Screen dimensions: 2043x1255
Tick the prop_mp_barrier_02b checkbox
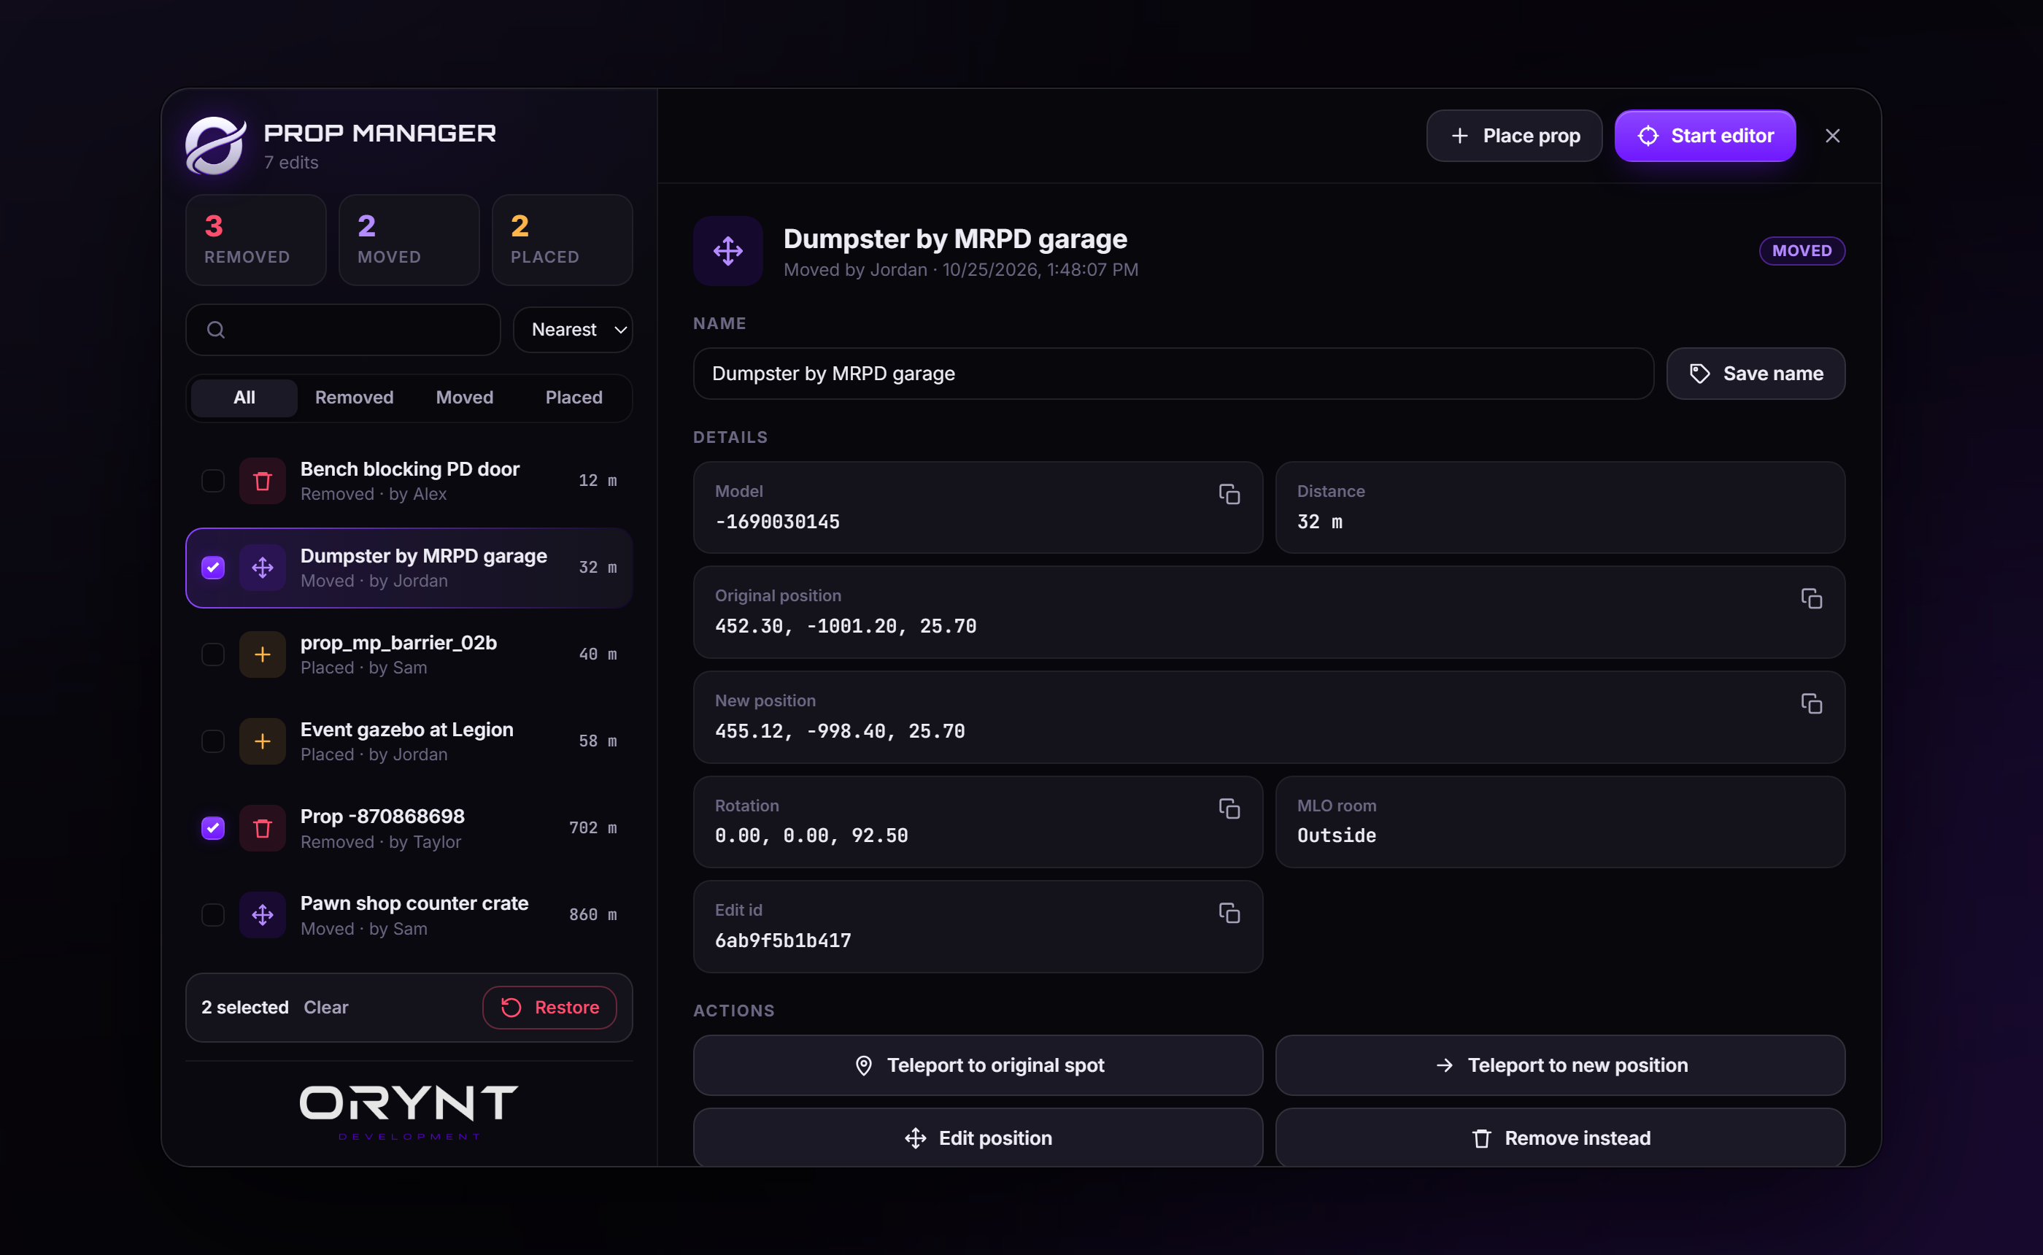pyautogui.click(x=213, y=654)
